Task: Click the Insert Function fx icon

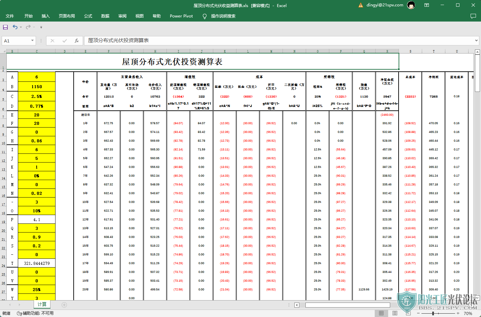Action: (77, 41)
